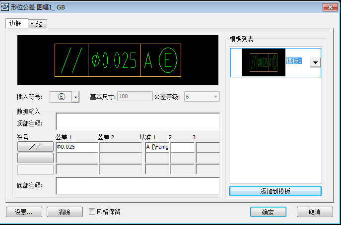
Task: Open the 设置... dialog button
Action: tap(24, 212)
